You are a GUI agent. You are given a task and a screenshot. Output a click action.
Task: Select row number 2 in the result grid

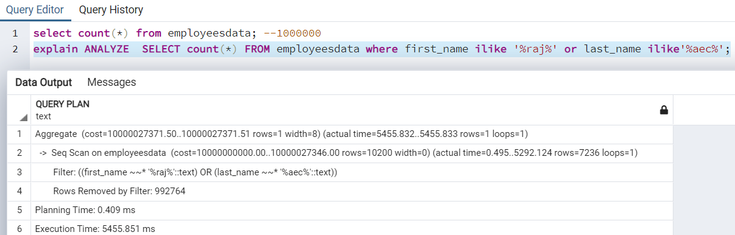(19, 152)
